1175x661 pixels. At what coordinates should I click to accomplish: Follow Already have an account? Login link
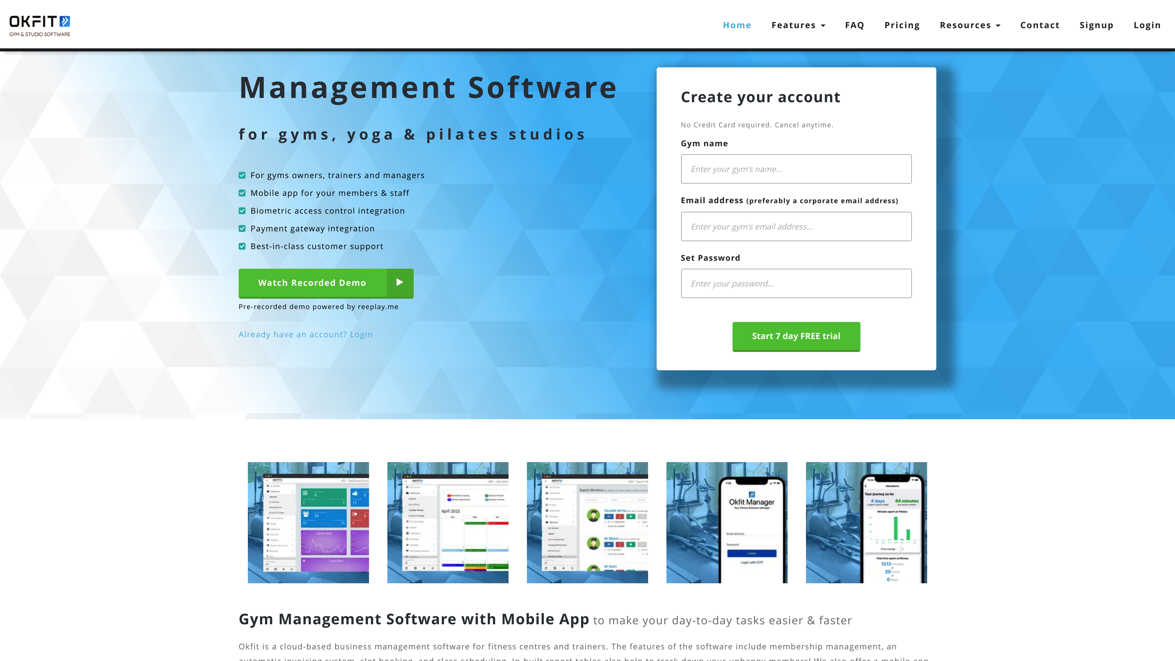[305, 334]
